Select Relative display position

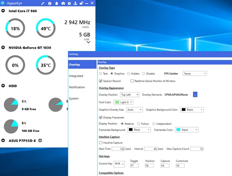pyautogui.click(x=122, y=124)
